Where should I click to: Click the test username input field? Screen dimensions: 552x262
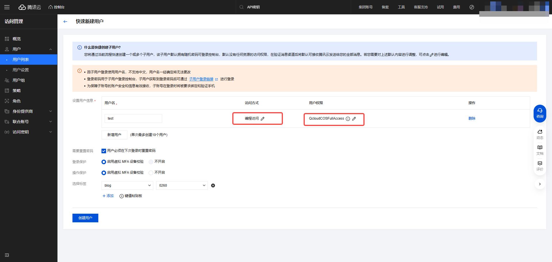pos(133,118)
